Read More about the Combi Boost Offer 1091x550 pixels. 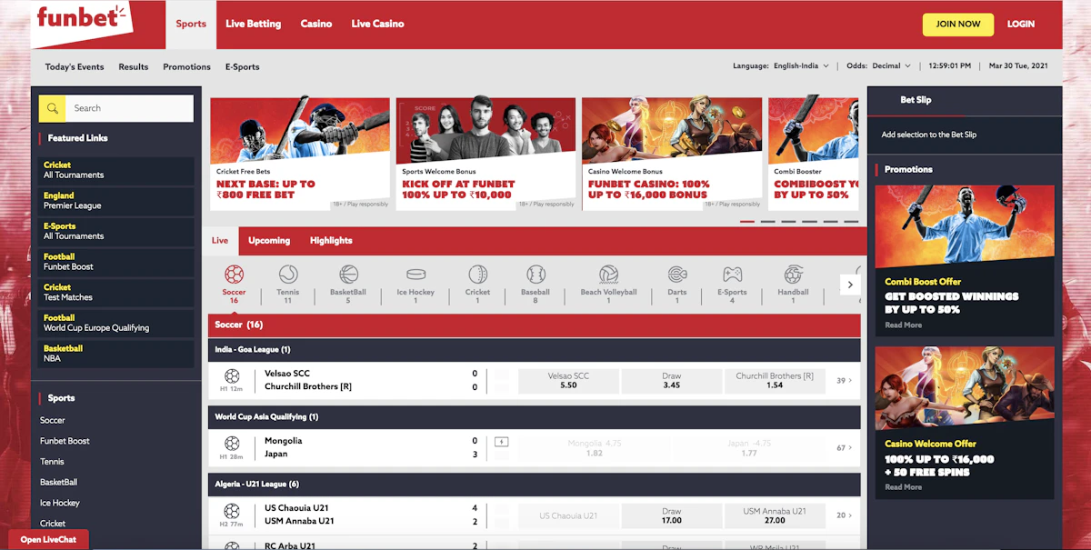tap(902, 325)
